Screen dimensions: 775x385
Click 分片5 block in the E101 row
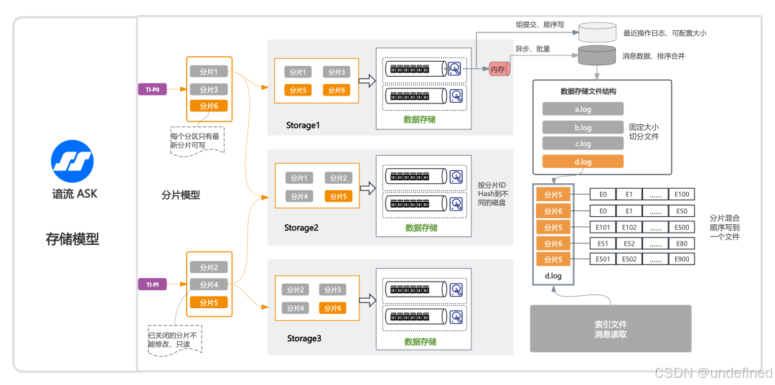(553, 228)
